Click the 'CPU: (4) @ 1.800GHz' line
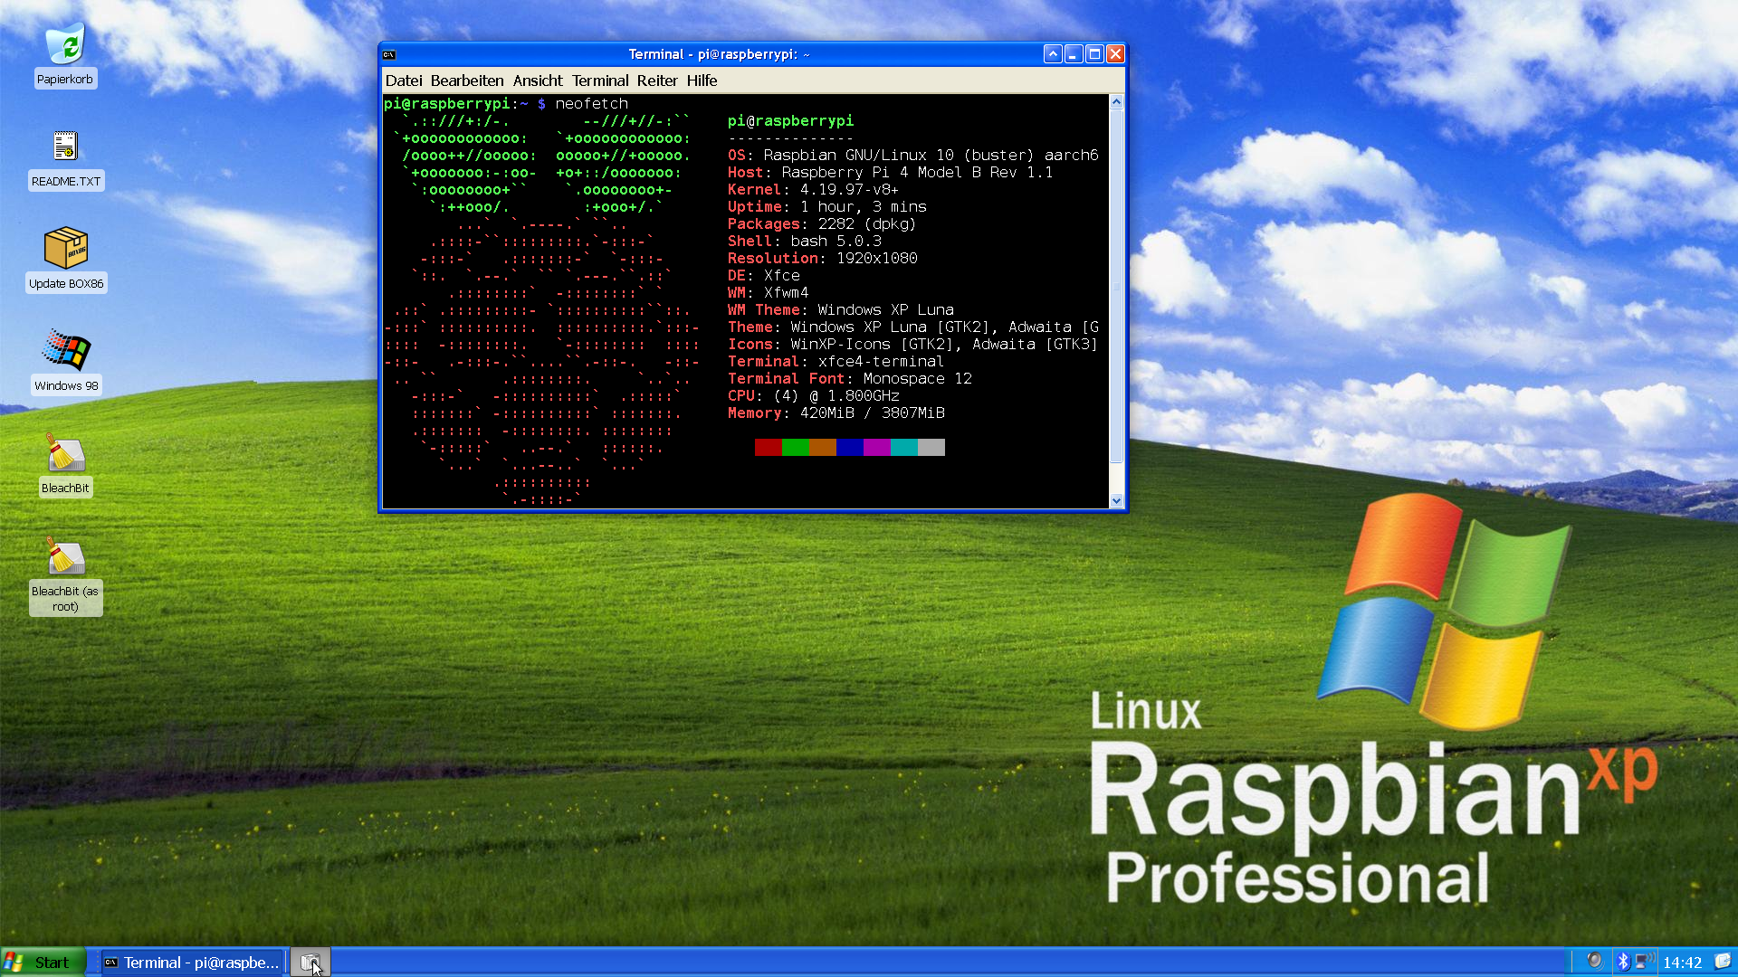1738x977 pixels. tap(813, 396)
